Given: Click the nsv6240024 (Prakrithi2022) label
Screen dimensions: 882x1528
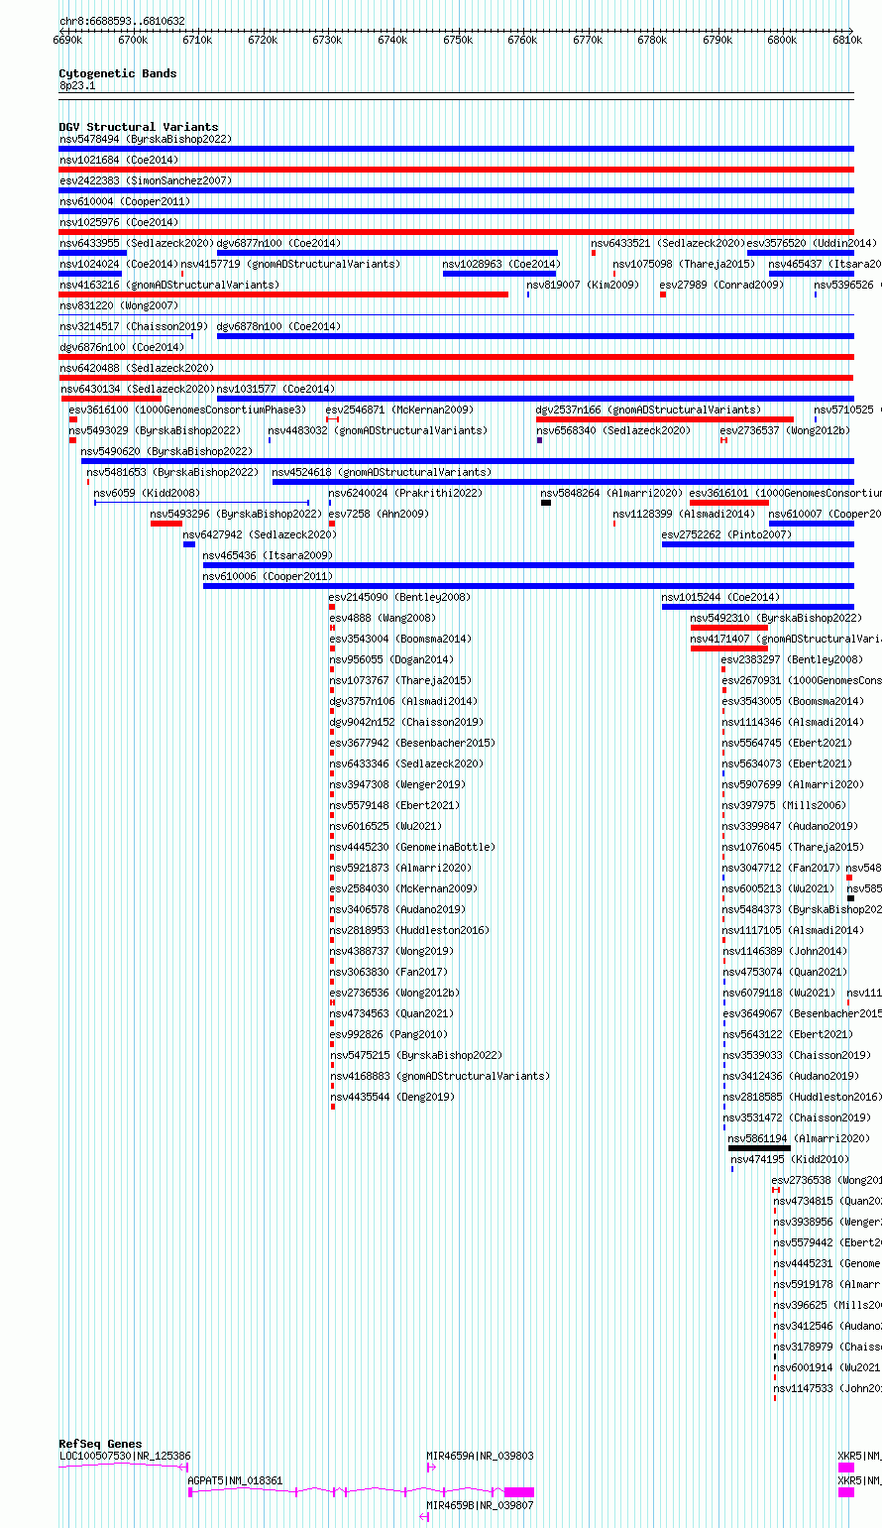Looking at the screenshot, I should 405,493.
